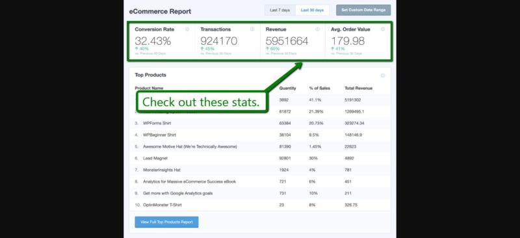The width and height of the screenshot is (520, 238).
Task: Click the Quantity column header
Action: (287, 88)
